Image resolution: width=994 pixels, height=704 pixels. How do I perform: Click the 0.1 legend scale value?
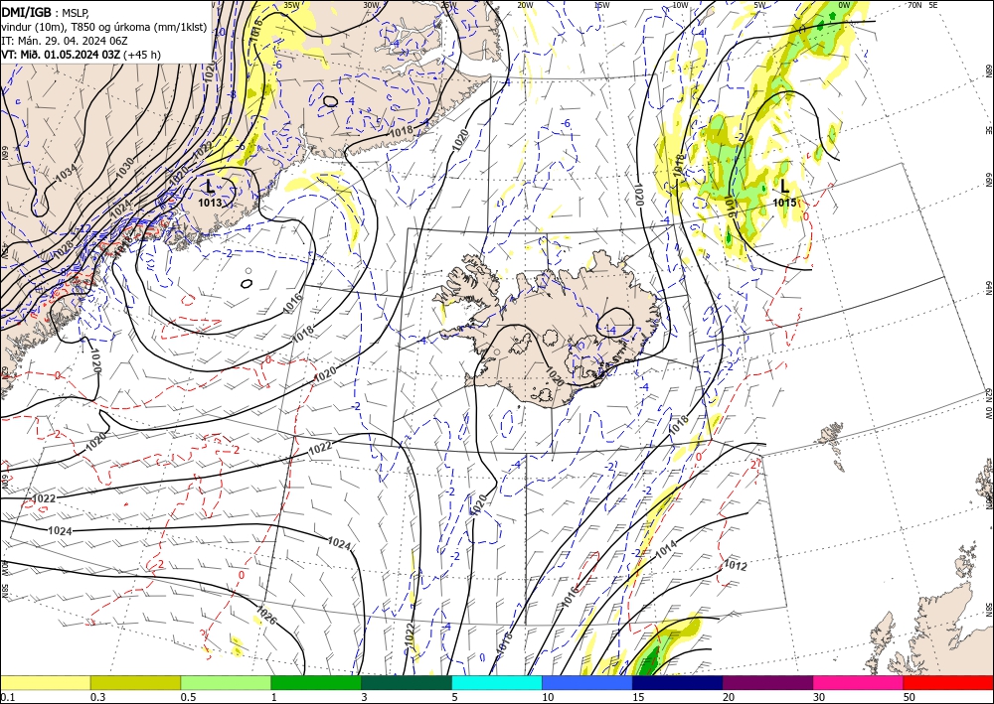coord(7,697)
